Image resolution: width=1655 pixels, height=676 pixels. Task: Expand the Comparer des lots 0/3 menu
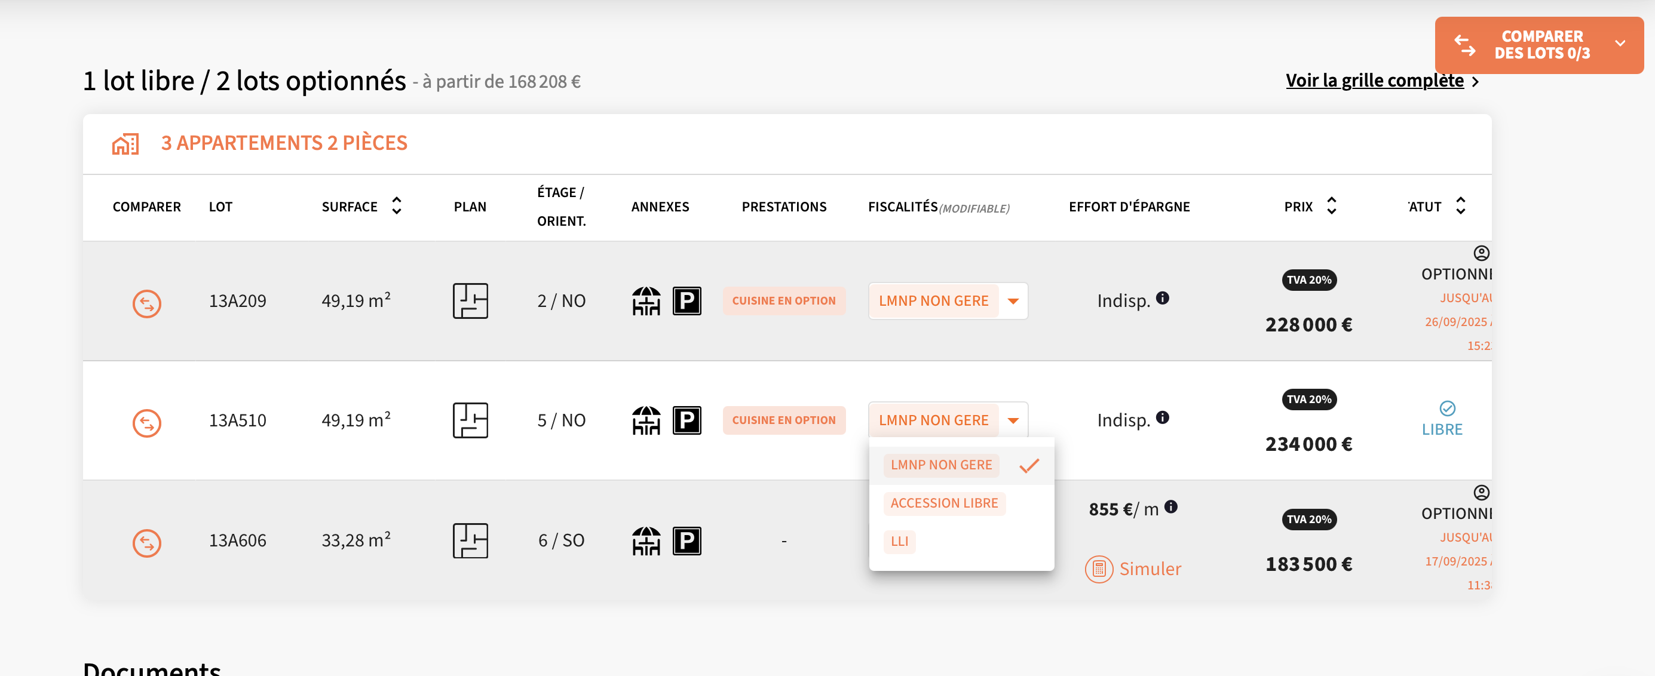(1620, 44)
